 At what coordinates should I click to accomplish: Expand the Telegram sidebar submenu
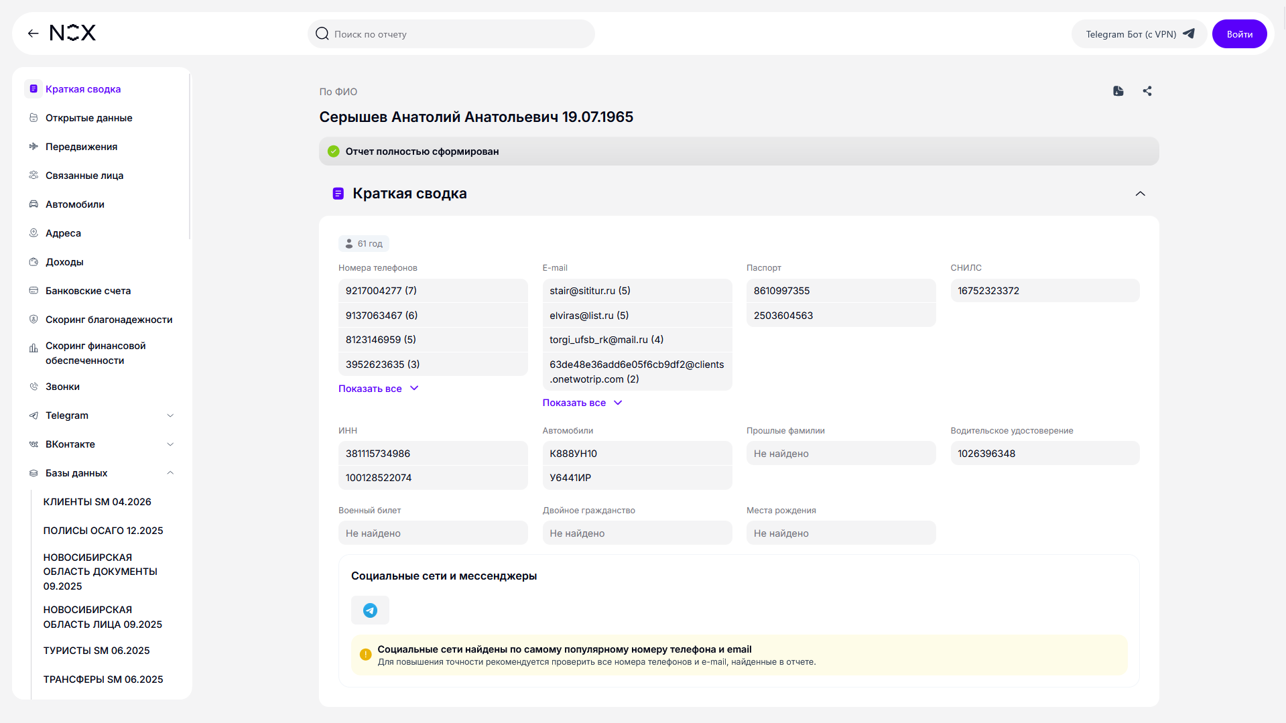[x=170, y=415]
